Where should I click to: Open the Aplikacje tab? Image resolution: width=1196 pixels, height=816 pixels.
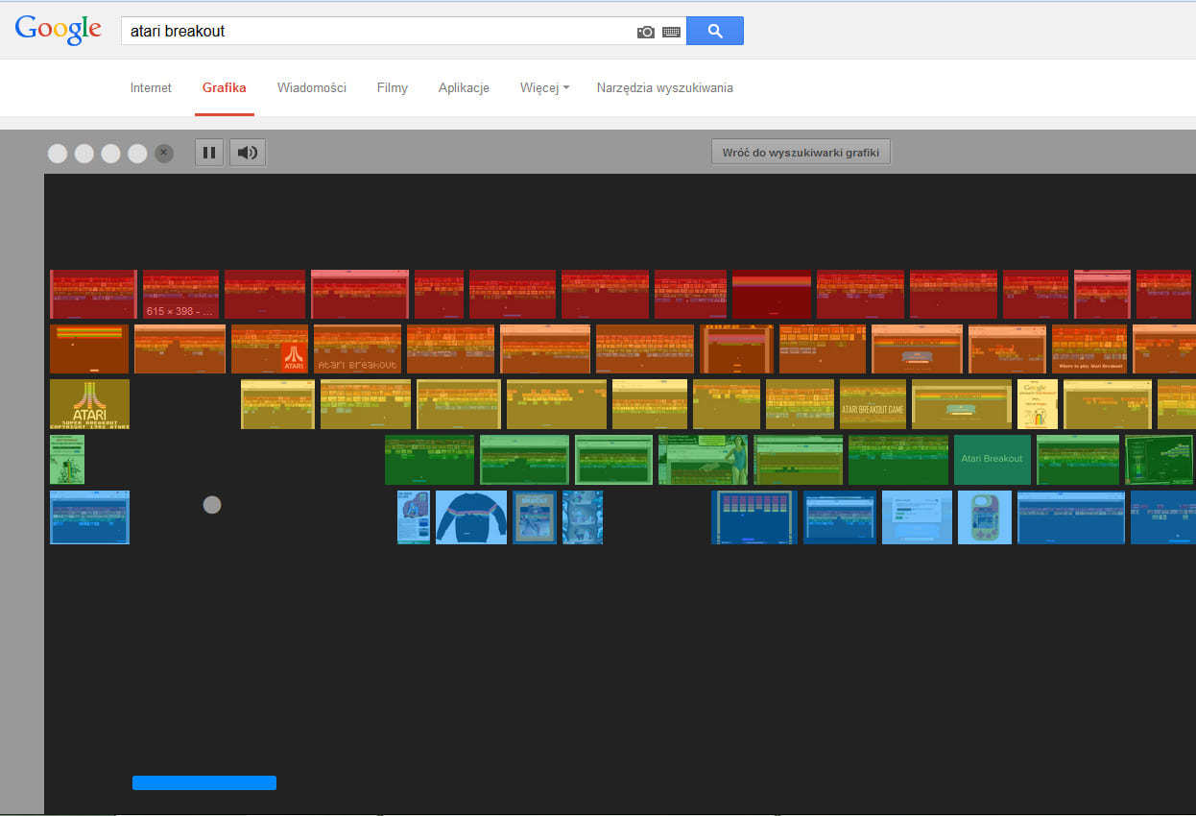click(x=464, y=87)
